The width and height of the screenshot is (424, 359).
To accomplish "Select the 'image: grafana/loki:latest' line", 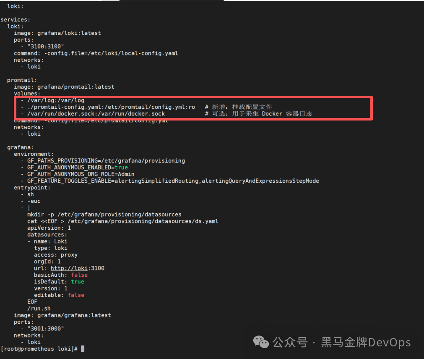I will click(x=57, y=33).
